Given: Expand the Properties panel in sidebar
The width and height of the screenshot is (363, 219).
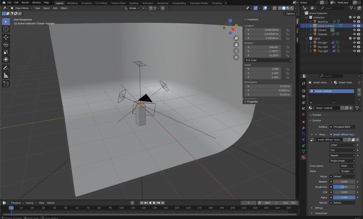Looking at the screenshot, I should tap(252, 102).
